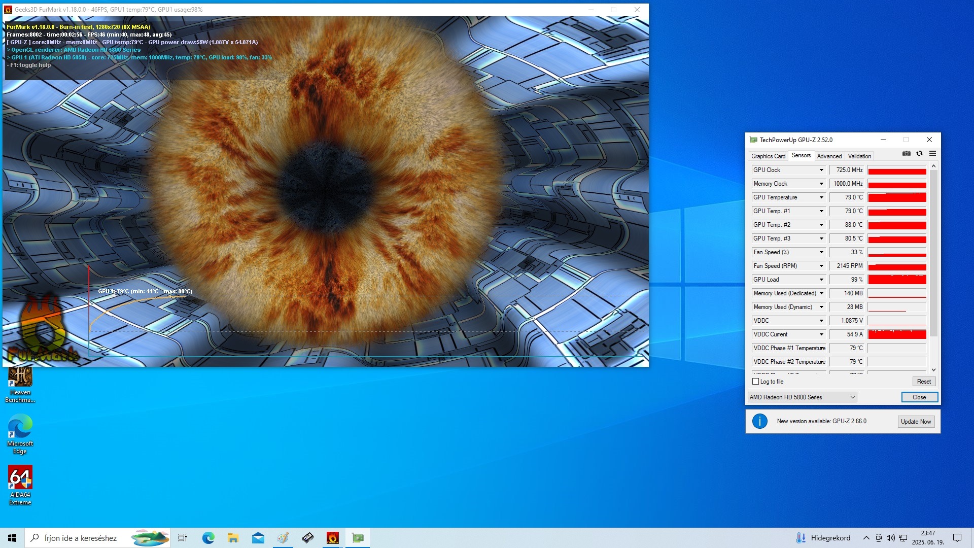The height and width of the screenshot is (548, 974).
Task: Enable the Log to file checkbox
Action: 756,382
